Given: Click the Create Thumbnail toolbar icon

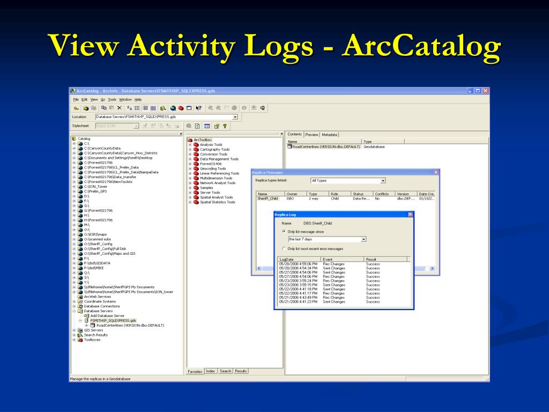Looking at the screenshot, I should tap(254, 108).
